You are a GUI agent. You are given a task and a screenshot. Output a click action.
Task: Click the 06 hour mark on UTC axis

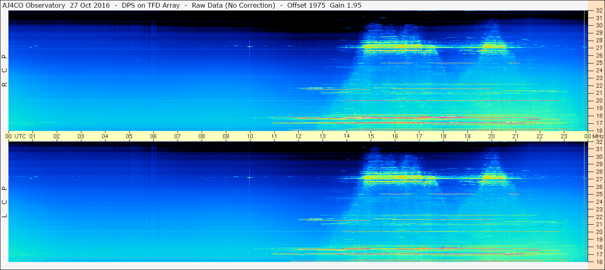click(x=153, y=136)
